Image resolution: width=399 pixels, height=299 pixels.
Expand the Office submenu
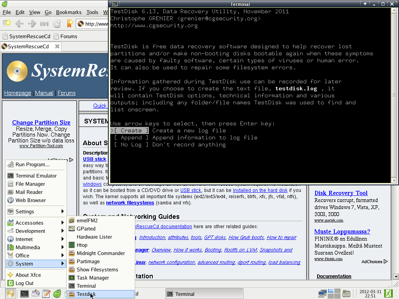tap(36, 255)
